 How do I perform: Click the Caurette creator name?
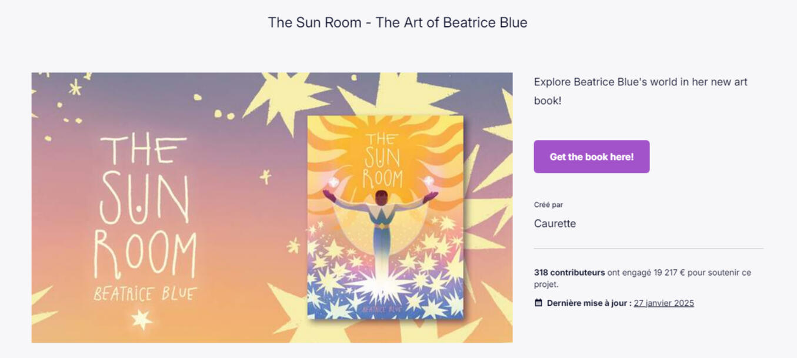(555, 223)
